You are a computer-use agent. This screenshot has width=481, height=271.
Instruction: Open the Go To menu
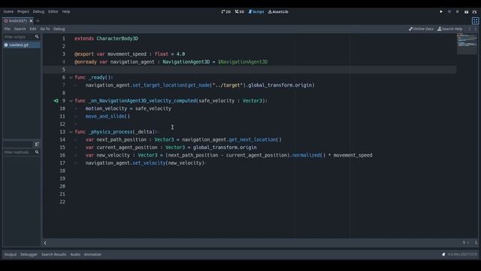(45, 29)
